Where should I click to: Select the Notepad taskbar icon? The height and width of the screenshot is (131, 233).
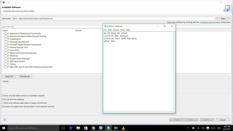point(108,128)
